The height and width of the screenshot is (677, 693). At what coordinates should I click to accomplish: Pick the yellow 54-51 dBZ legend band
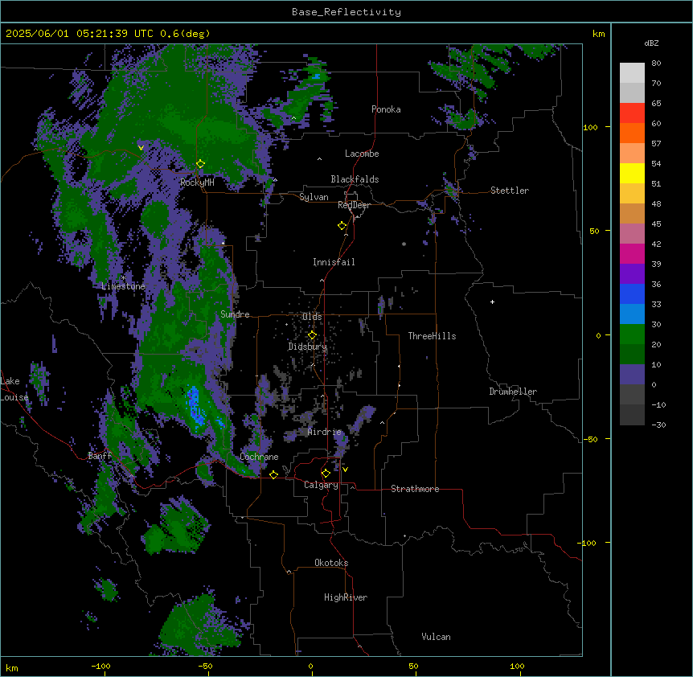point(632,173)
